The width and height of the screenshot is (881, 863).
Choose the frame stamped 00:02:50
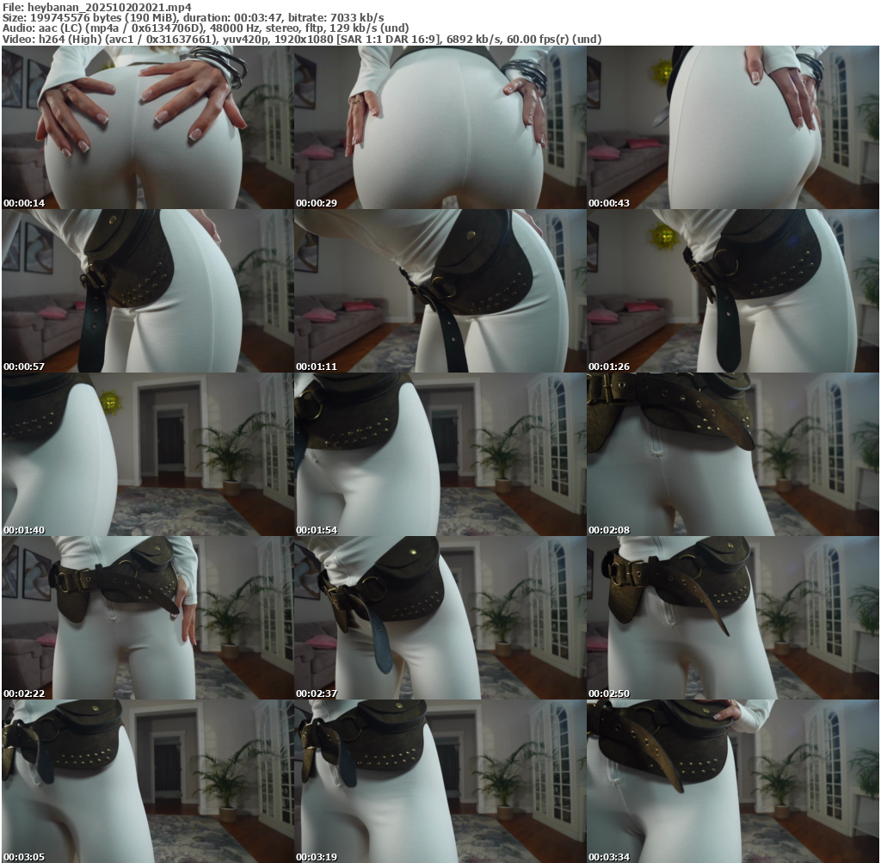click(x=733, y=618)
